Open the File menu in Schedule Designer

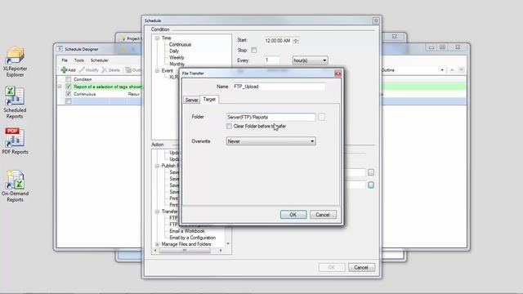pyautogui.click(x=65, y=60)
